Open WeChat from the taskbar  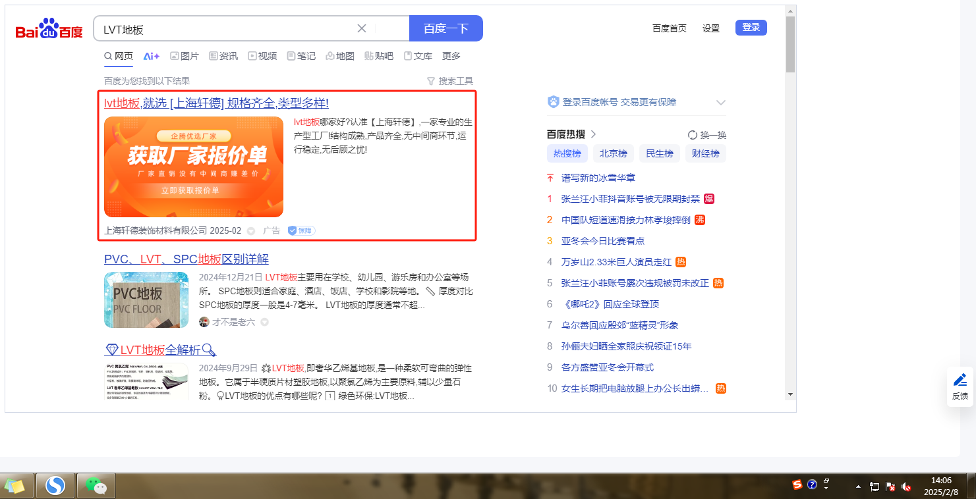pyautogui.click(x=96, y=486)
